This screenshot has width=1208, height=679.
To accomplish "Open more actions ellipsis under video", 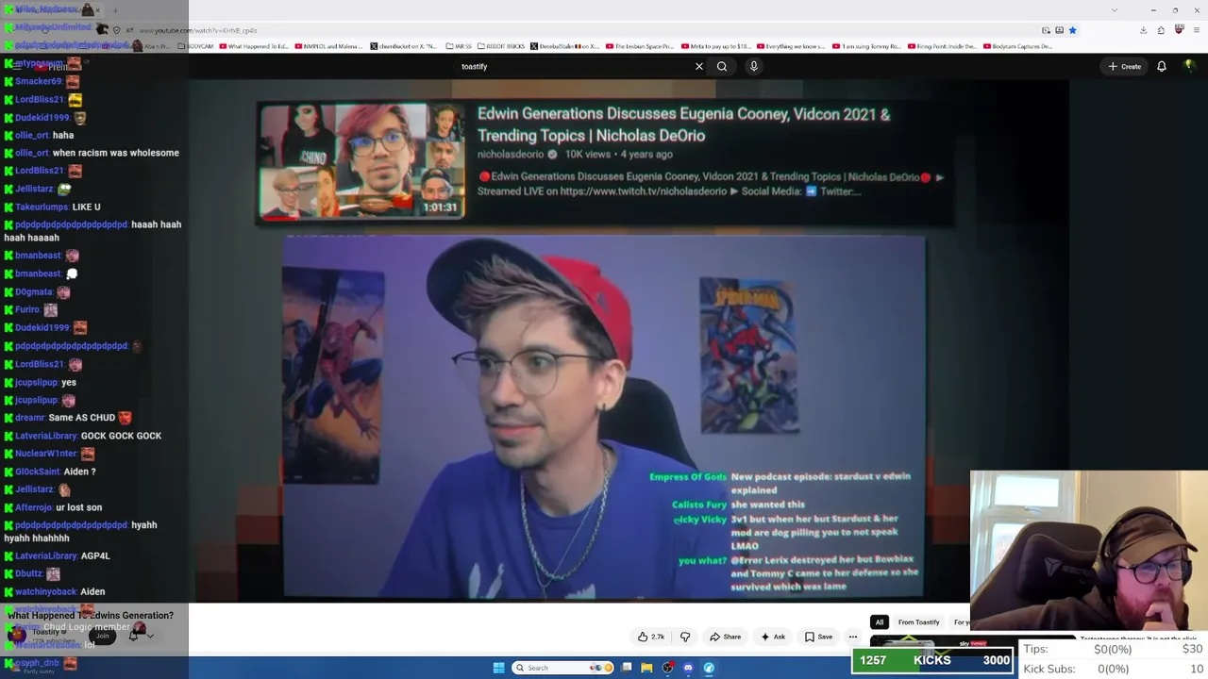I will [x=853, y=637].
